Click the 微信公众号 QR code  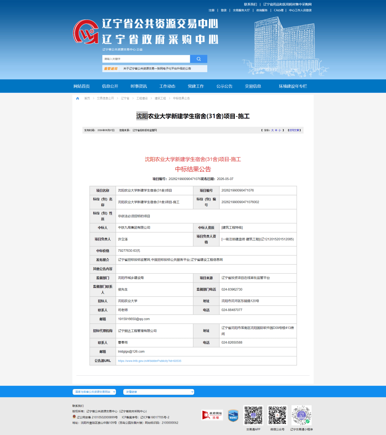(277, 415)
